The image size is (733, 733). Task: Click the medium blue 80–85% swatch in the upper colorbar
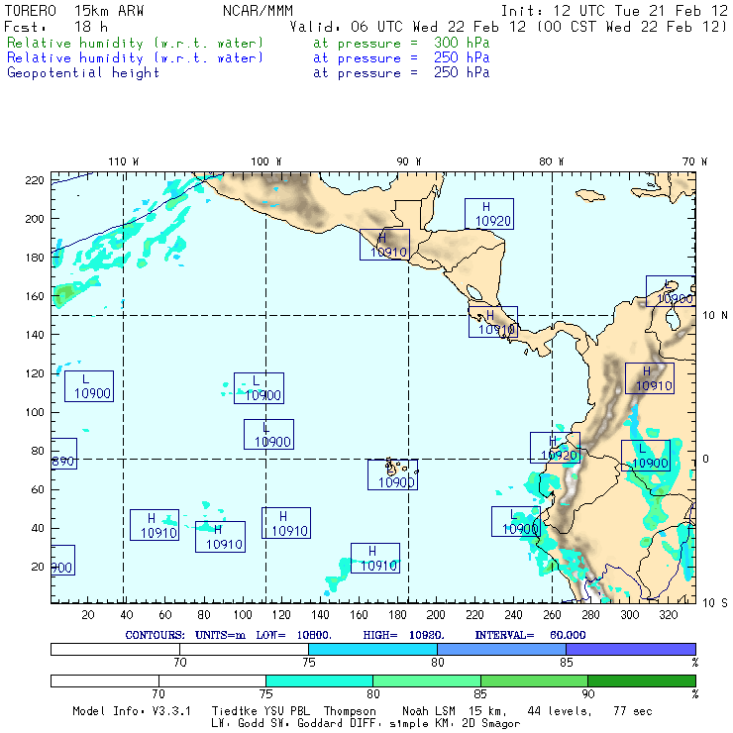coord(501,649)
